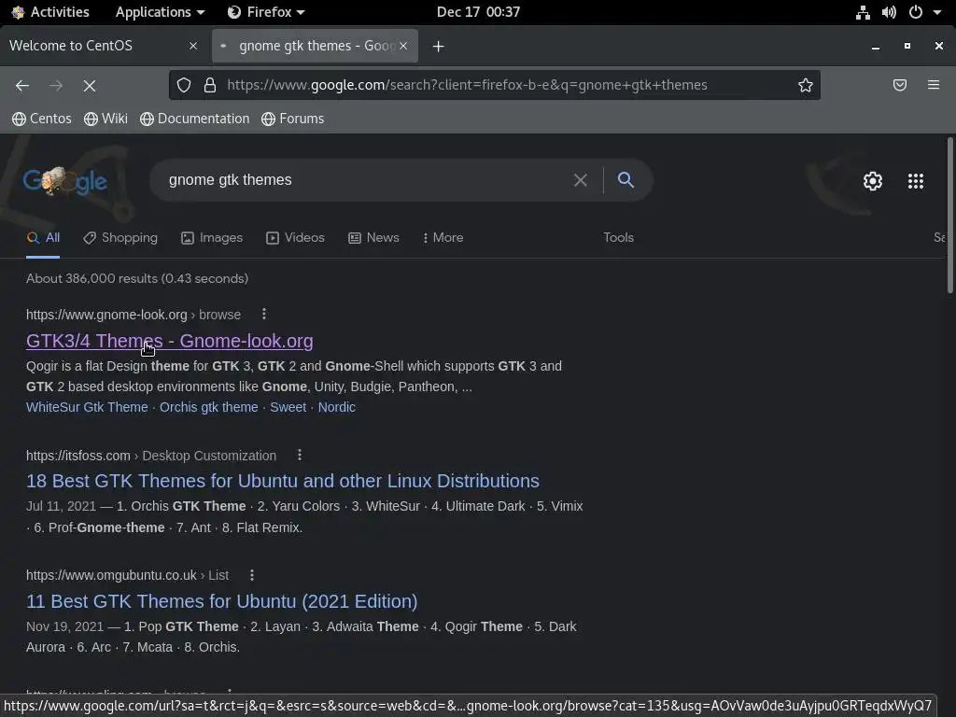Image resolution: width=956 pixels, height=717 pixels.
Task: Open options dots for gnome-look.org result
Action: [x=264, y=314]
